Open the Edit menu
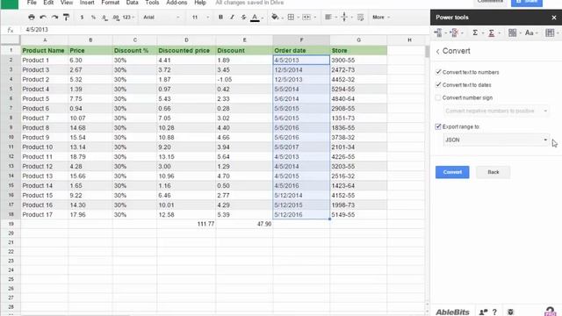The image size is (562, 316). (x=48, y=3)
